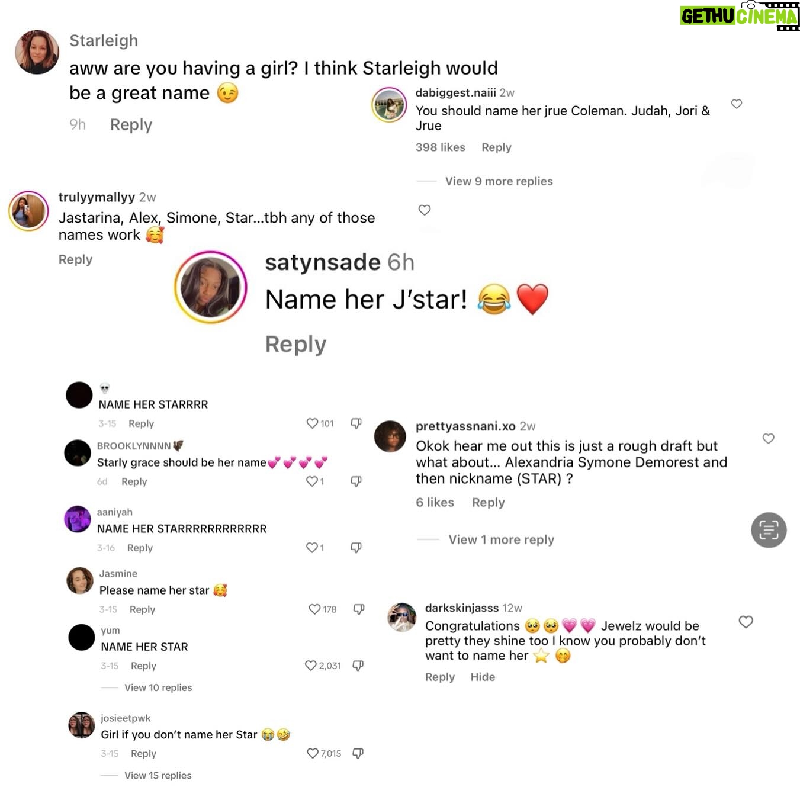Tap heart icon on prettyassnani.xo comment
This screenshot has height=800, width=800.
pos(768,439)
